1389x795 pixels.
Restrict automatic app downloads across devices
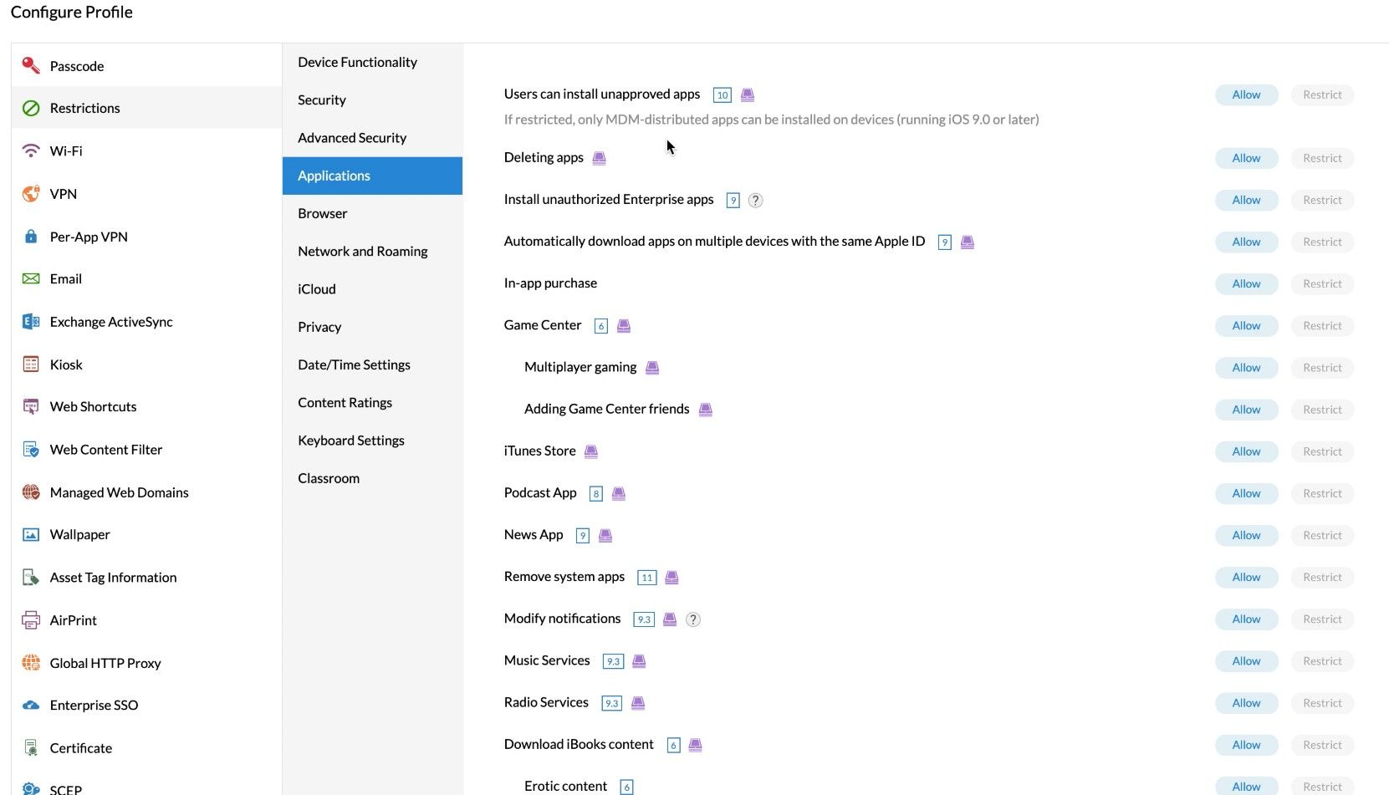(x=1322, y=242)
